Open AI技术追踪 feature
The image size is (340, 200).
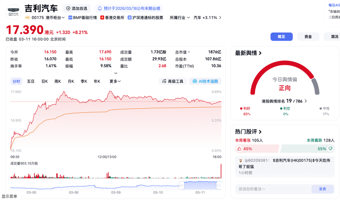coord(203,81)
